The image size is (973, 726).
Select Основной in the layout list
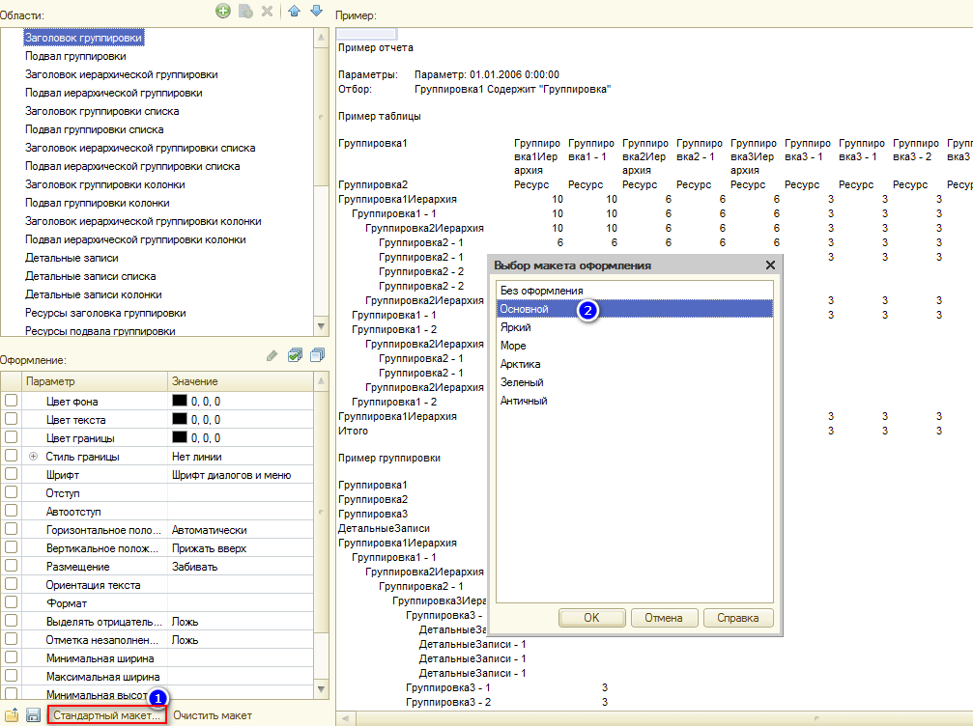tap(525, 309)
